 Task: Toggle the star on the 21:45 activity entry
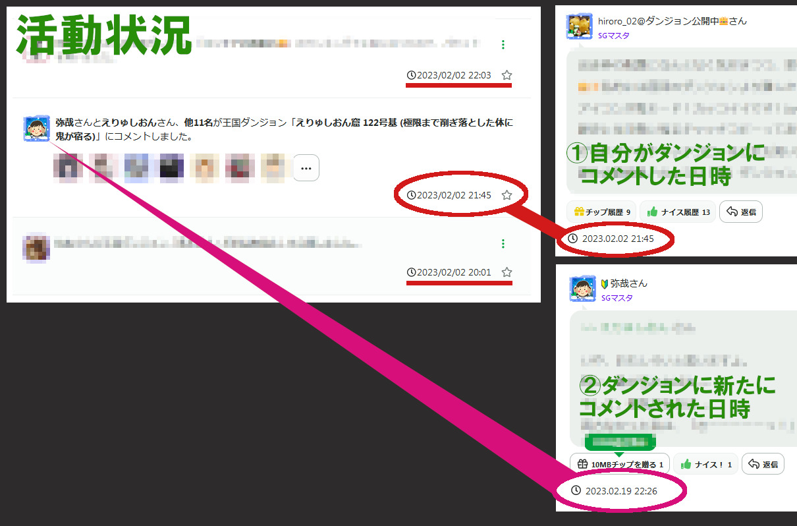pyautogui.click(x=507, y=195)
